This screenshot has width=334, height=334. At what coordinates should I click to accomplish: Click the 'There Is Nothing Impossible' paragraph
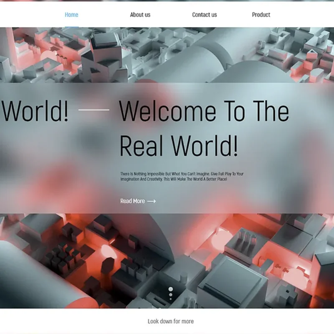click(182, 176)
